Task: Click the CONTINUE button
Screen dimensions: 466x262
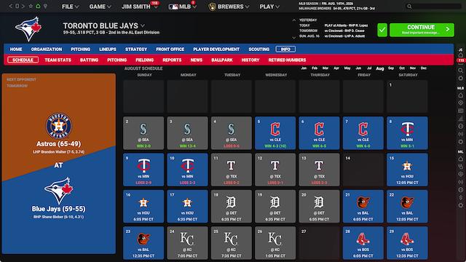Action: 422,30
